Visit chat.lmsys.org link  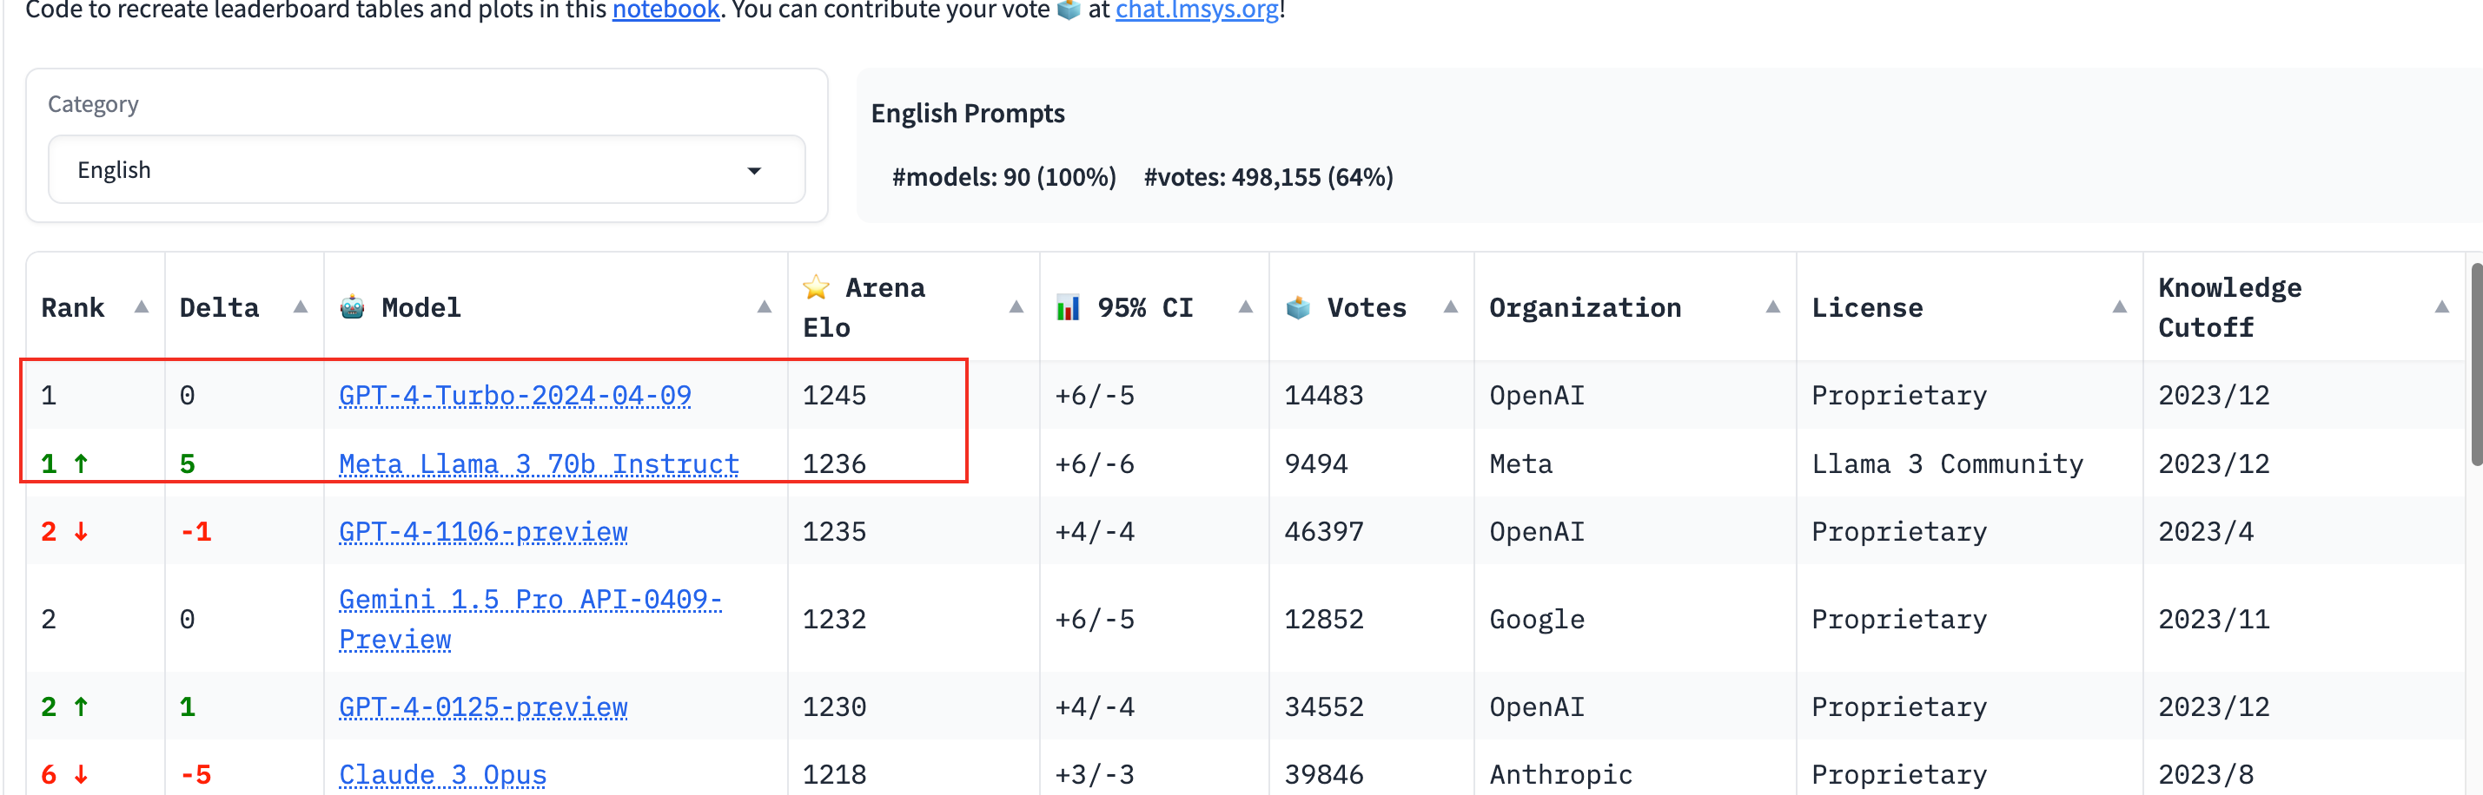point(1197,10)
